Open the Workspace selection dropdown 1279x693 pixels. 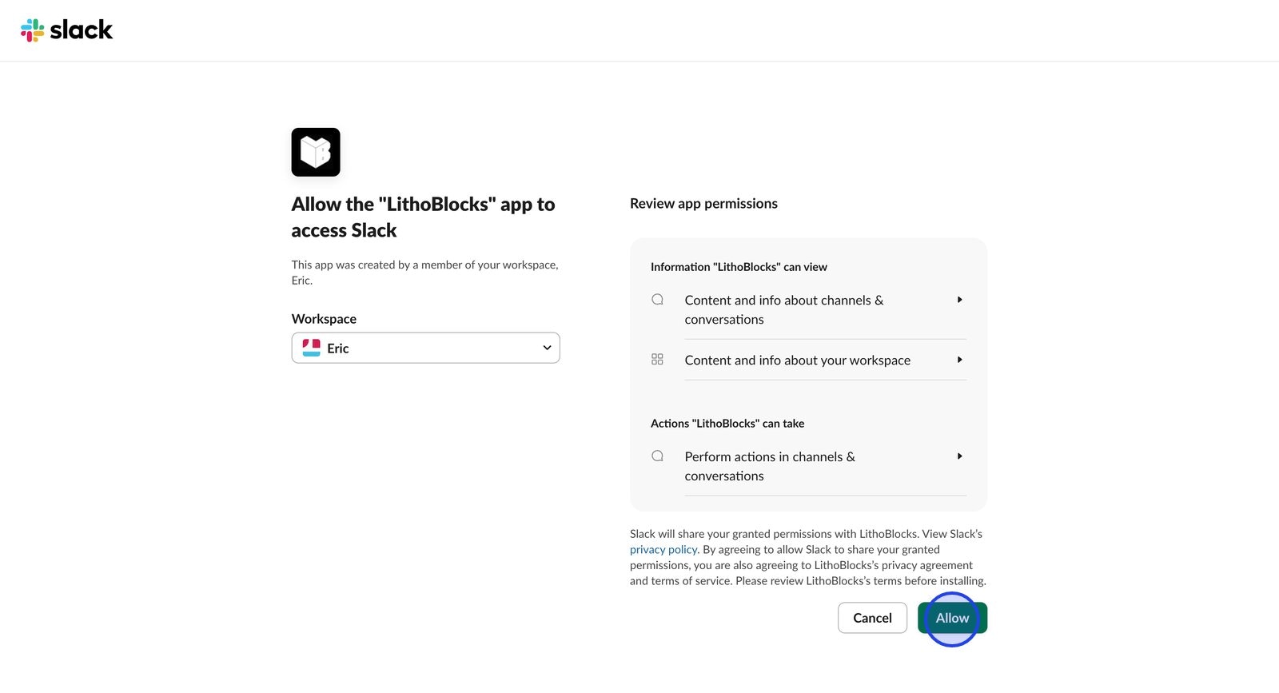425,348
